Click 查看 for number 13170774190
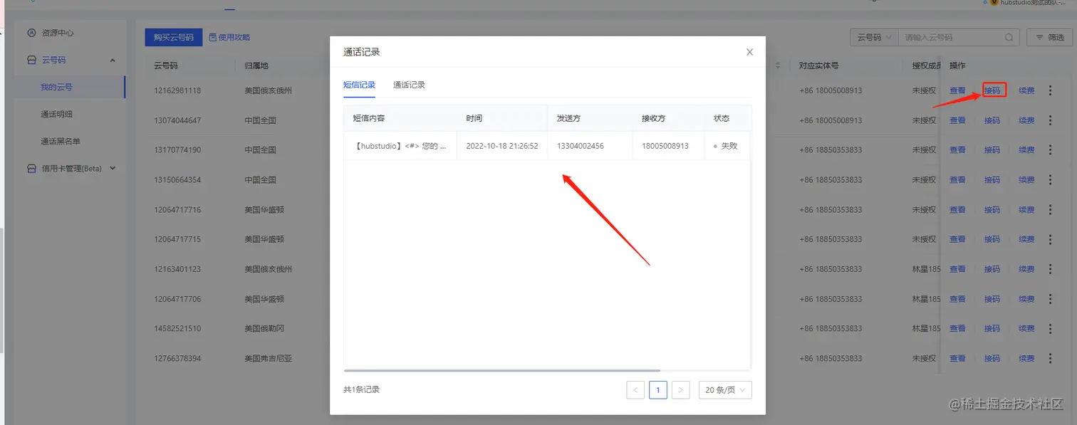 [957, 150]
